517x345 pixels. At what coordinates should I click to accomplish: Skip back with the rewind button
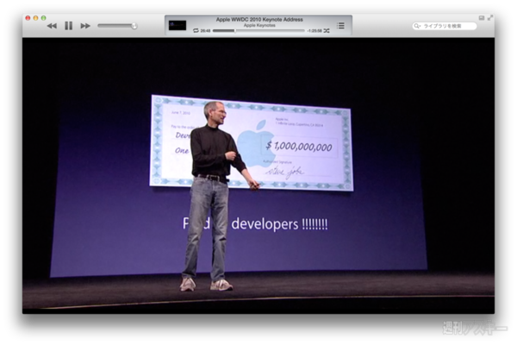click(52, 26)
